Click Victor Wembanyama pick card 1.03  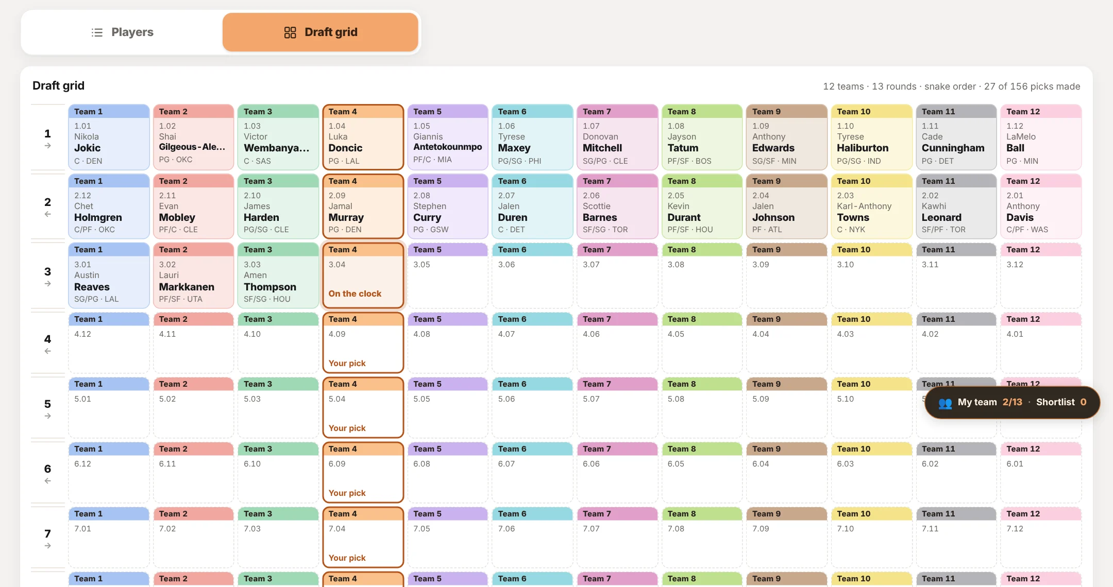278,137
